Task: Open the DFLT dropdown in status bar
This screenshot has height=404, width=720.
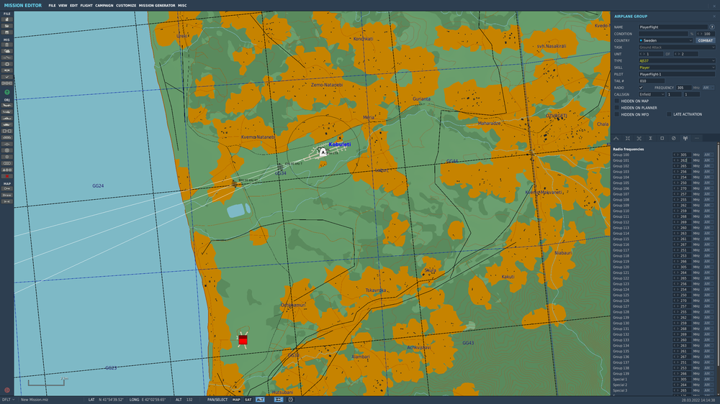Action: click(8, 400)
